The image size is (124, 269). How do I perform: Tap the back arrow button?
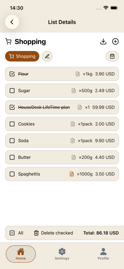12,22
